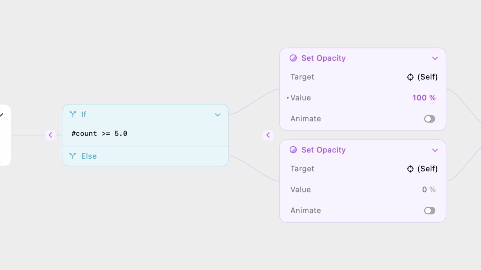
Task: Toggle Animate switch in top Set Opacity card
Action: 429,119
